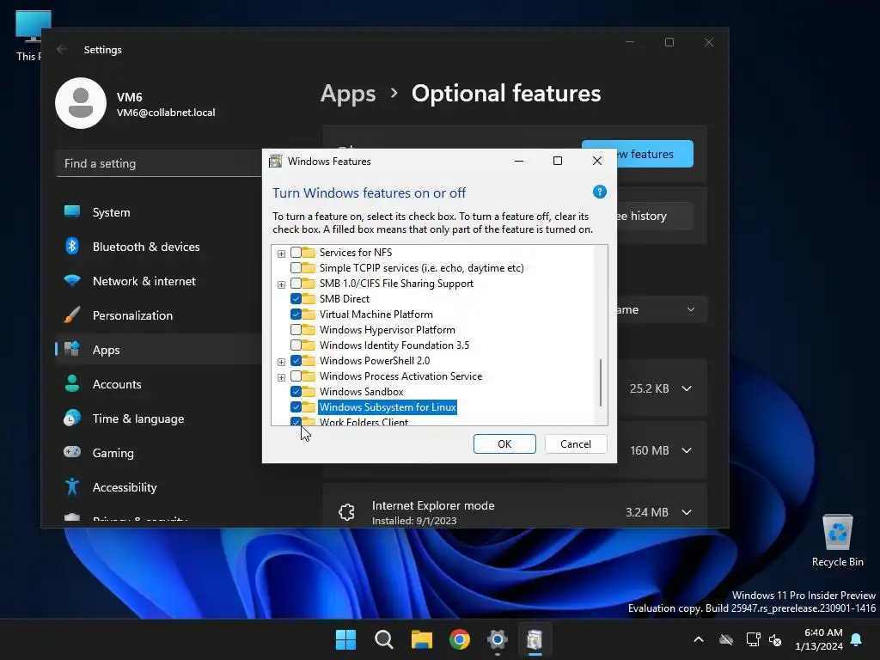The image size is (880, 660).
Task: Focus the Find a setting search box
Action: coord(159,163)
